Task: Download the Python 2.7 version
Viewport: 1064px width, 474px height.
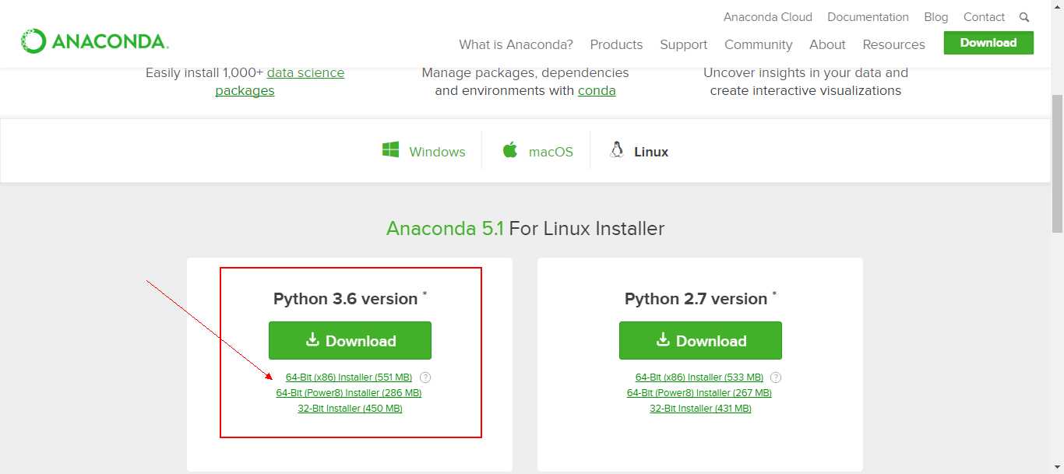Action: pos(700,341)
